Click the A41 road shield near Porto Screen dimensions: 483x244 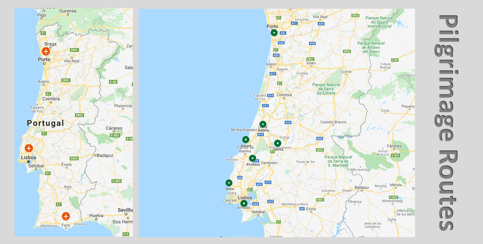(x=283, y=33)
